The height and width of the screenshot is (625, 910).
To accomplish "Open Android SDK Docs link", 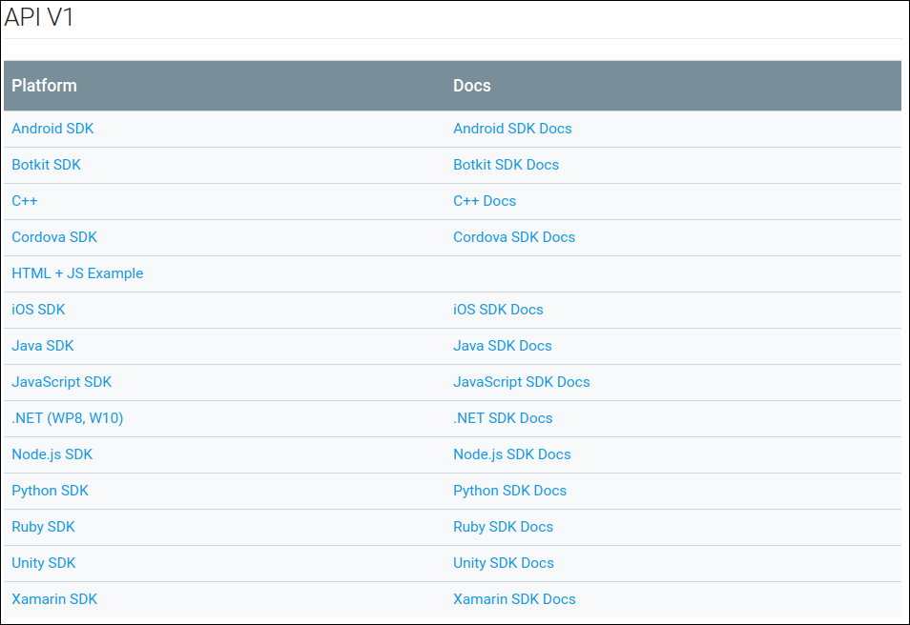I will [x=512, y=128].
